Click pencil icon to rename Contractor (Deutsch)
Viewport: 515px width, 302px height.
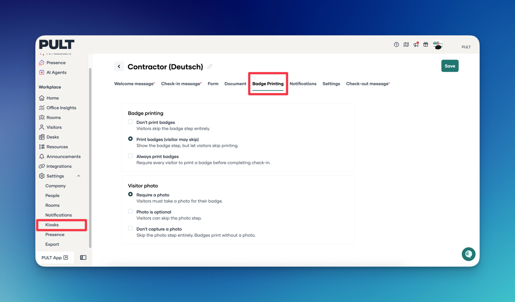[x=210, y=67]
